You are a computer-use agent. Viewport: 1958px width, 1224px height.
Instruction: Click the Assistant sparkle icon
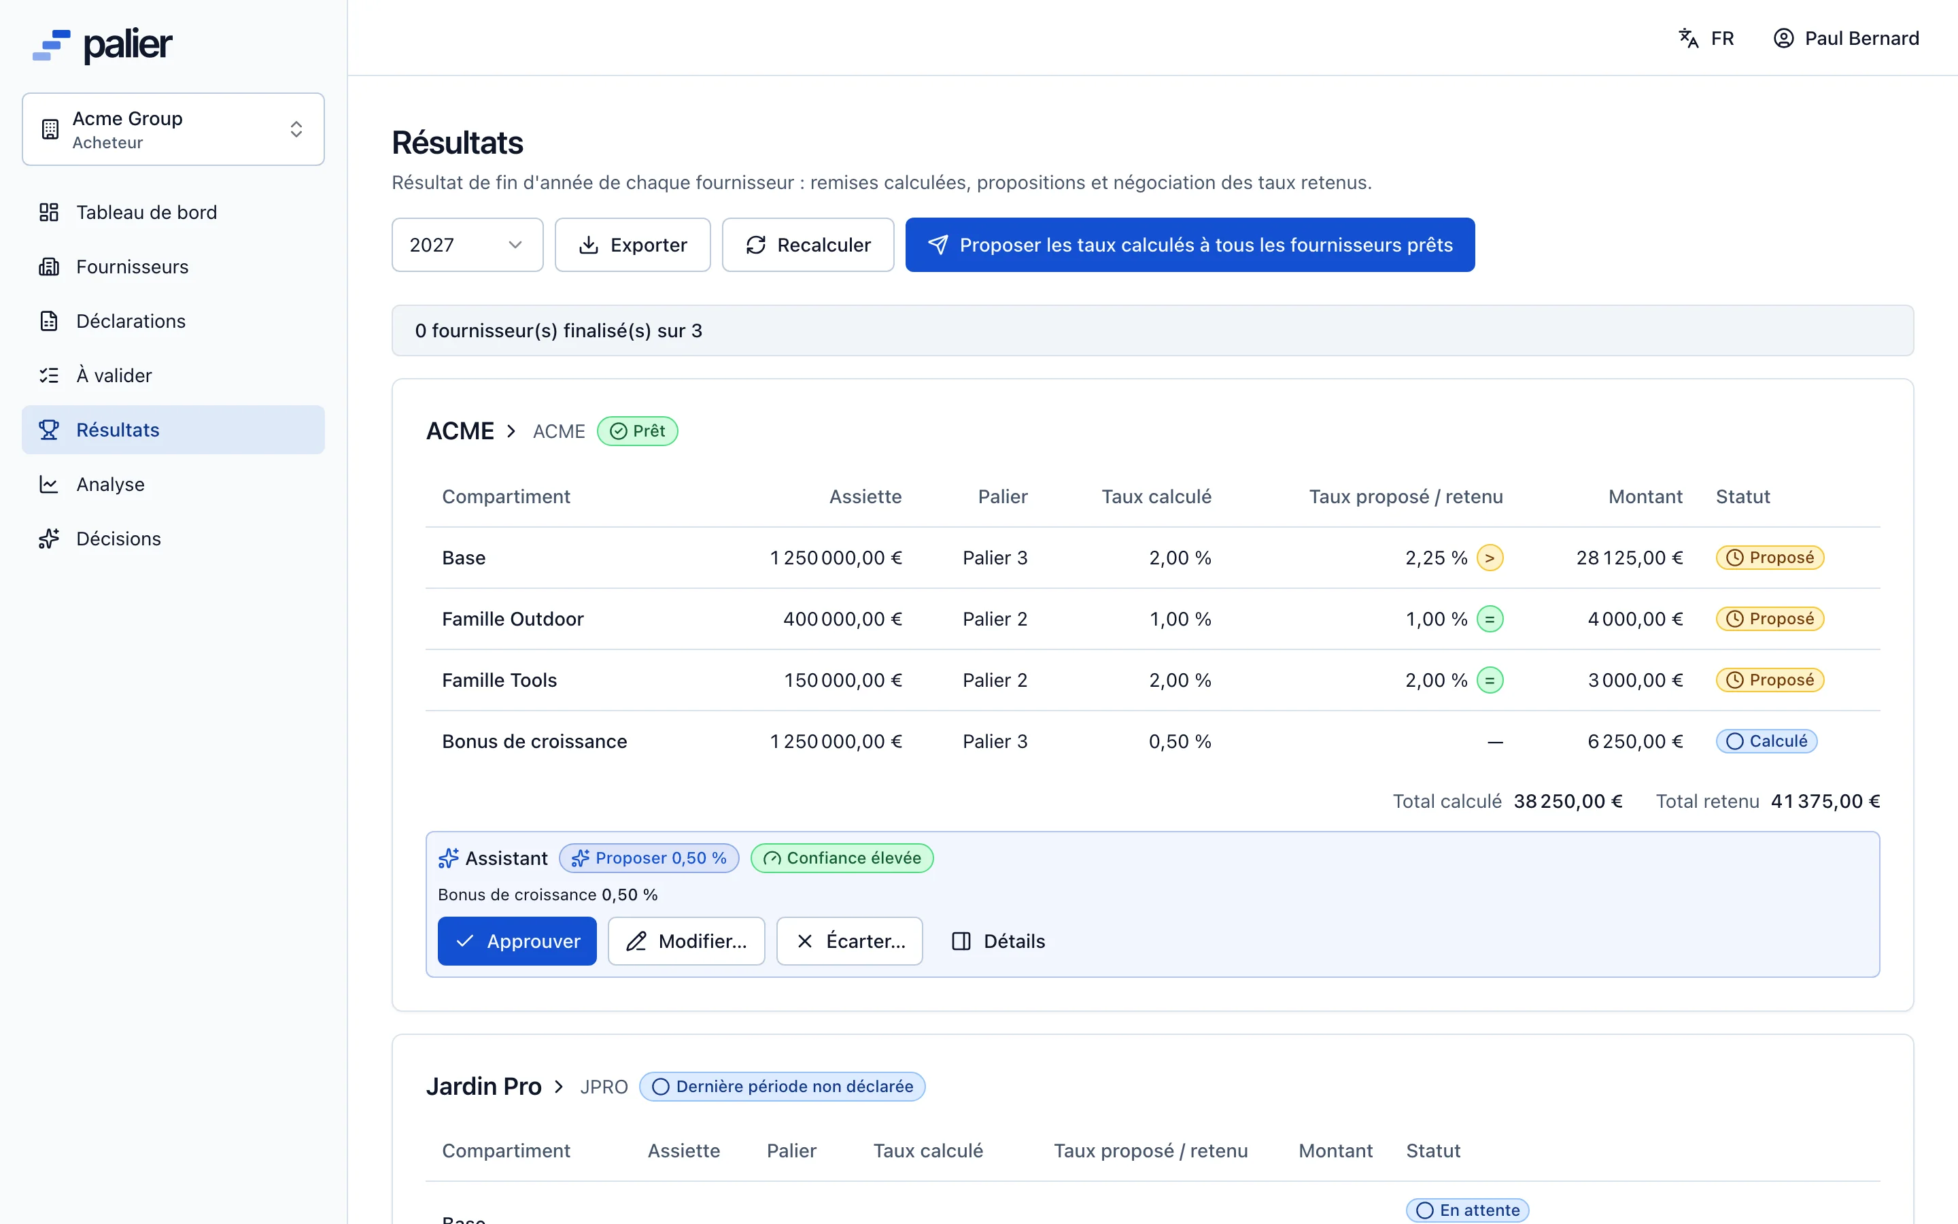(448, 858)
